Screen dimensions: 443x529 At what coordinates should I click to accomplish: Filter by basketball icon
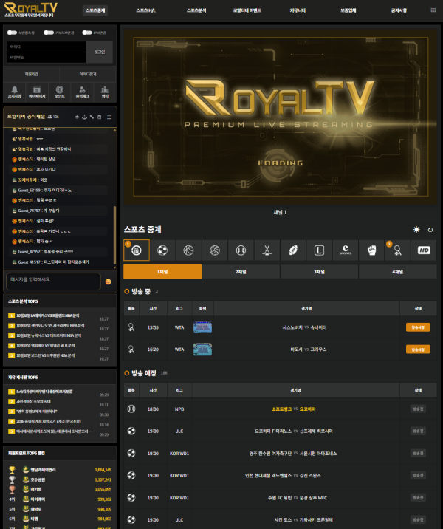(188, 250)
